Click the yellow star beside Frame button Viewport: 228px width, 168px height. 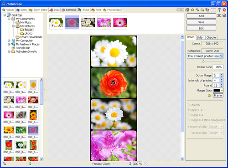(x=209, y=96)
